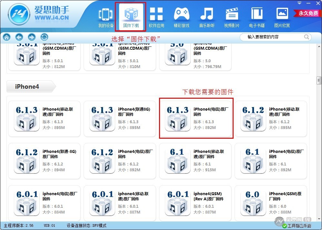Download iPhone4(电信) 6.1.3 firmware

(x=196, y=118)
